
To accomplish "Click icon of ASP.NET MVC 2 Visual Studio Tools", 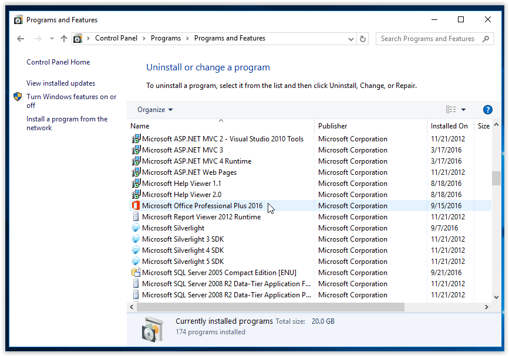I will 136,139.
